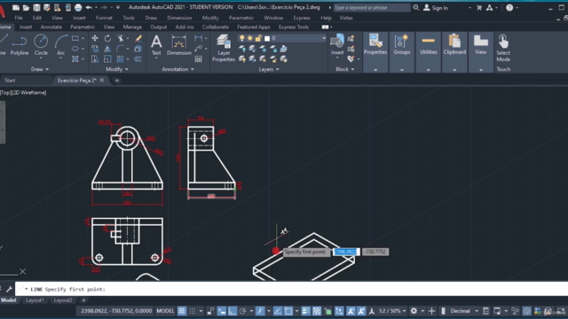Select the Stretch tool
This screenshot has width=568, height=319.
coord(95,59)
